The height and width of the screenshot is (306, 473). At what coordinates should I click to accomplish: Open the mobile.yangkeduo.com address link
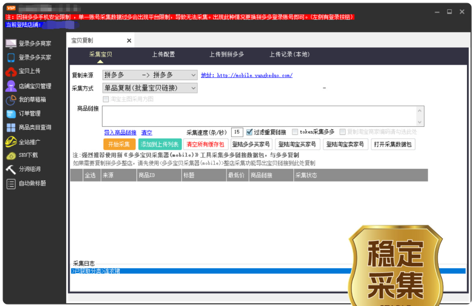[247, 75]
